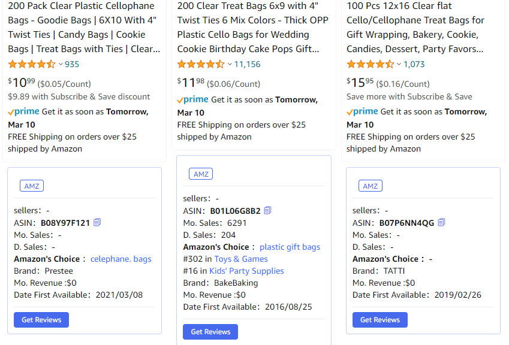Screen dimensions: 509x345
Task: Open the Toys & Games category link
Action: click(x=241, y=259)
